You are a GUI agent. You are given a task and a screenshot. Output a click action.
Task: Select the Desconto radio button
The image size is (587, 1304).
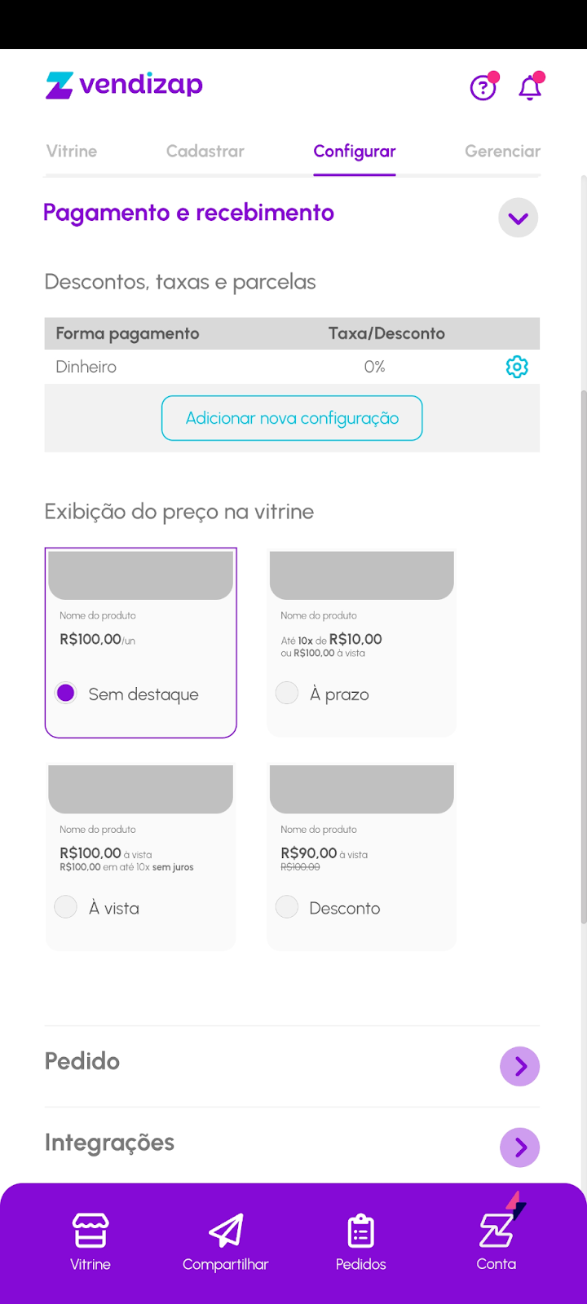click(287, 907)
